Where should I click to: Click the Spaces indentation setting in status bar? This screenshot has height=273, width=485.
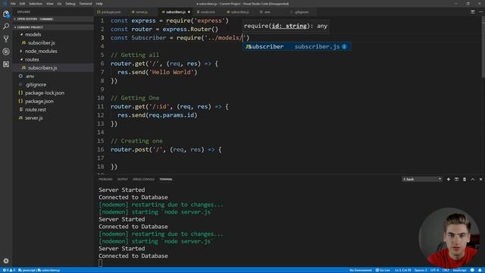pos(421,270)
